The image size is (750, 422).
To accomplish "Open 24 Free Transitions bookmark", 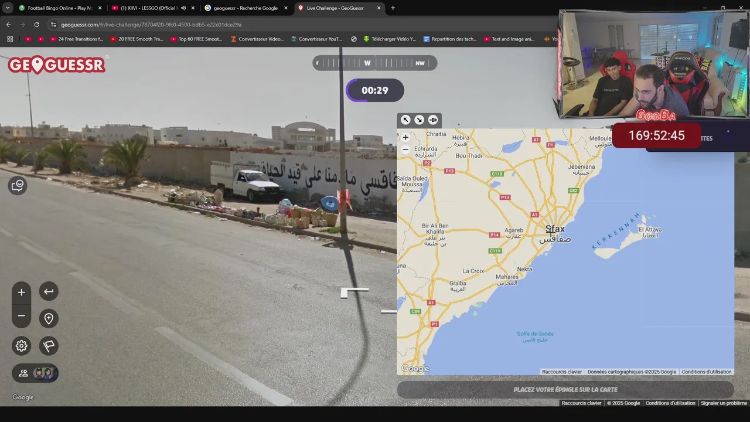I will (76, 39).
